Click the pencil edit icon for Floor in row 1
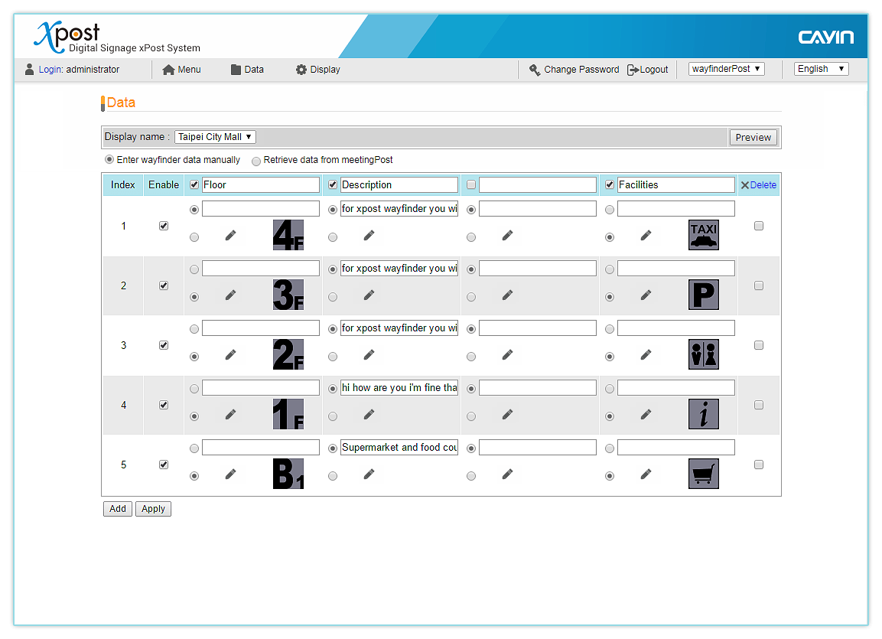This screenshot has width=882, height=639. pos(230,236)
